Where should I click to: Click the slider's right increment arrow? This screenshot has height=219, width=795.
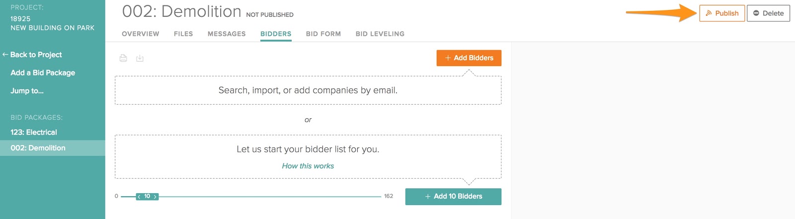tap(156, 197)
